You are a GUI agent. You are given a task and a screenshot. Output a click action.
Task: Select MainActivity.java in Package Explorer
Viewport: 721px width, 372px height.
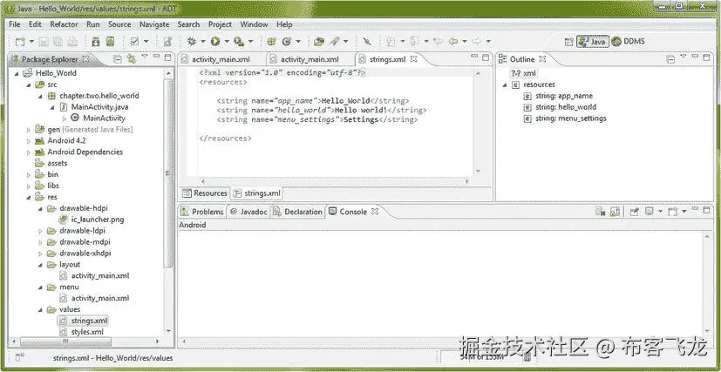94,107
